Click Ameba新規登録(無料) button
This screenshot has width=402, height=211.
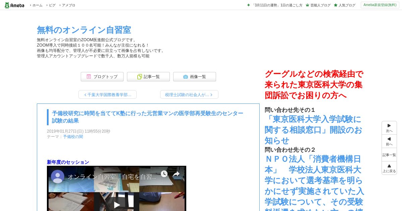380,5
